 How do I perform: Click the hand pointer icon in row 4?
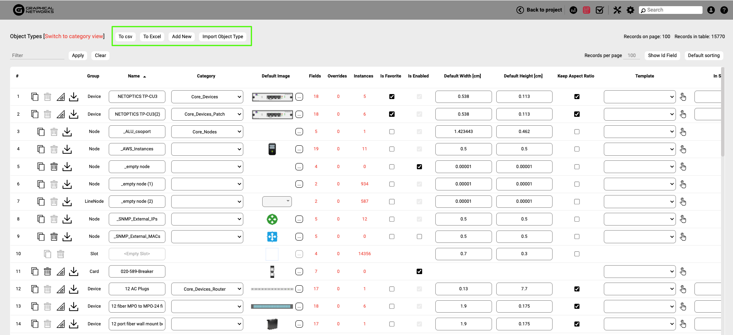tap(683, 149)
